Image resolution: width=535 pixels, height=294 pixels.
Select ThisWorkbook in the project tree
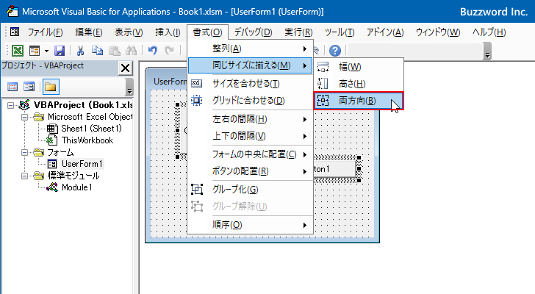point(87,140)
